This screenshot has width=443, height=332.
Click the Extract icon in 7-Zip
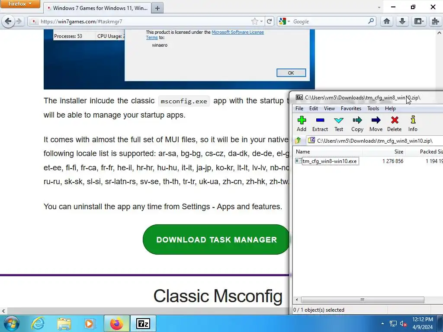pos(320,124)
